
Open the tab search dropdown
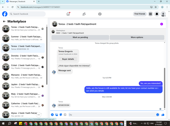coord(3,1)
